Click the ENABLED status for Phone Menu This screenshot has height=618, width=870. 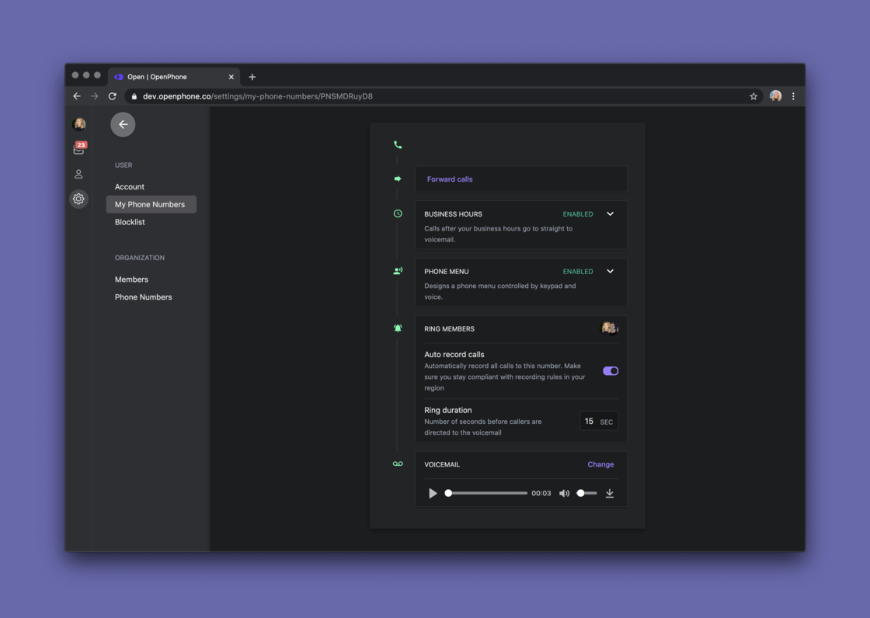point(578,271)
